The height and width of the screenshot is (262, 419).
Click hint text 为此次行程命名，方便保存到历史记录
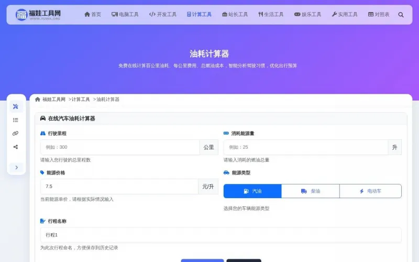point(79,247)
